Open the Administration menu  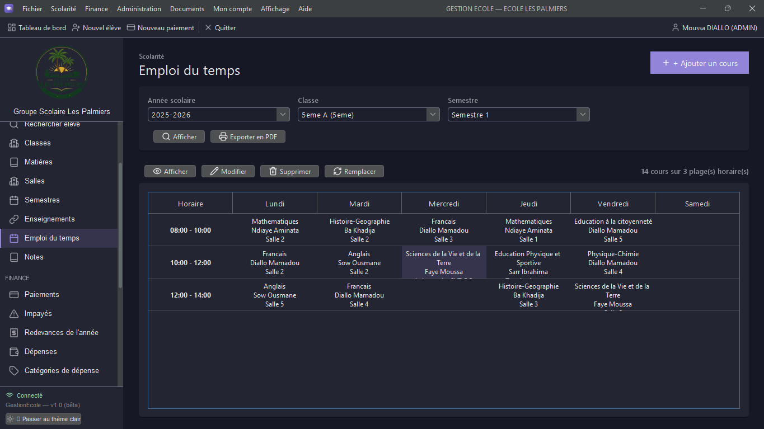pos(139,9)
